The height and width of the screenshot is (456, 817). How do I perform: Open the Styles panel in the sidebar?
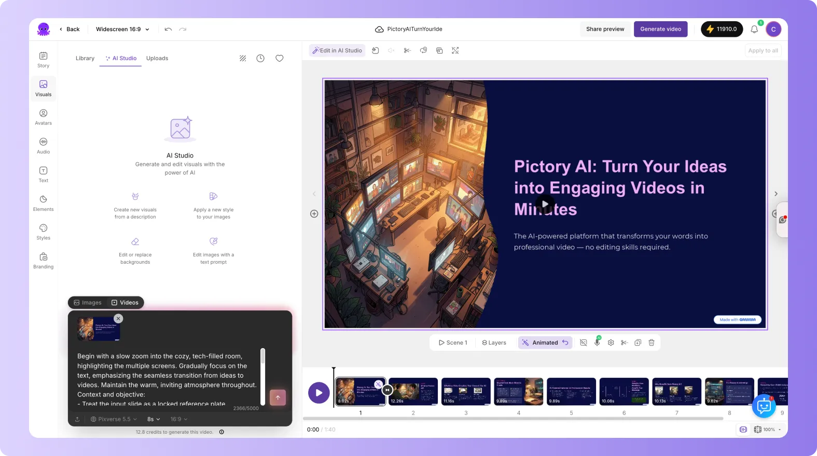[44, 232]
